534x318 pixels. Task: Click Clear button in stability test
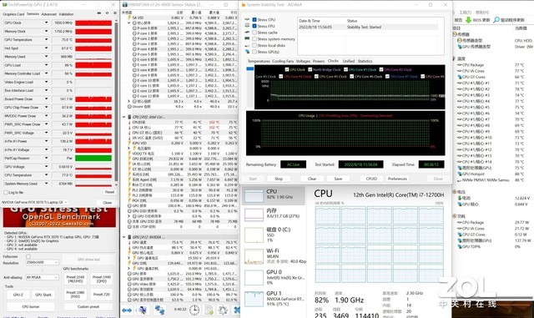tap(312, 179)
